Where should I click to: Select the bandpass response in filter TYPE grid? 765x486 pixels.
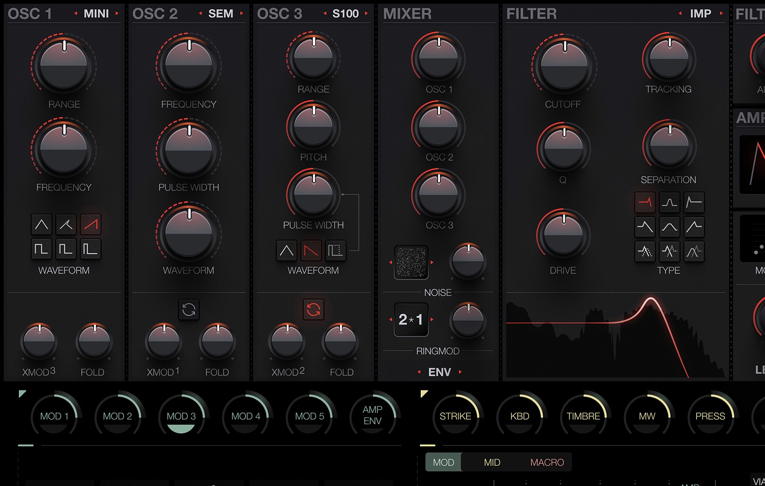[x=669, y=202]
